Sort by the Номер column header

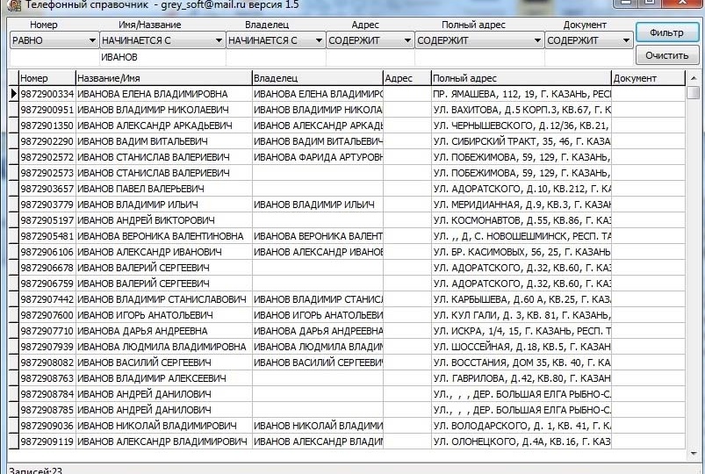[x=47, y=78]
